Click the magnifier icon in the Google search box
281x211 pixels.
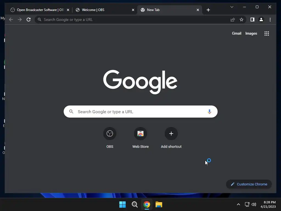tap(71, 112)
